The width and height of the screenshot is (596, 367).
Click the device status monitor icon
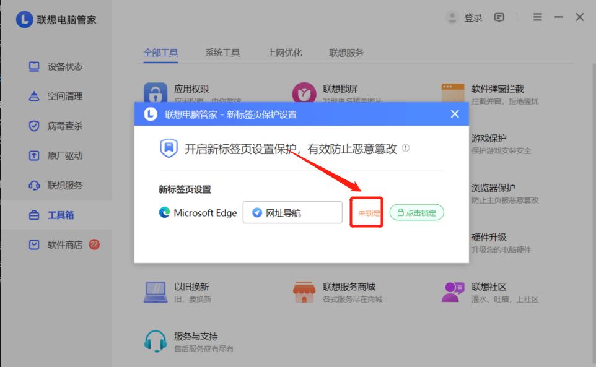(x=34, y=66)
